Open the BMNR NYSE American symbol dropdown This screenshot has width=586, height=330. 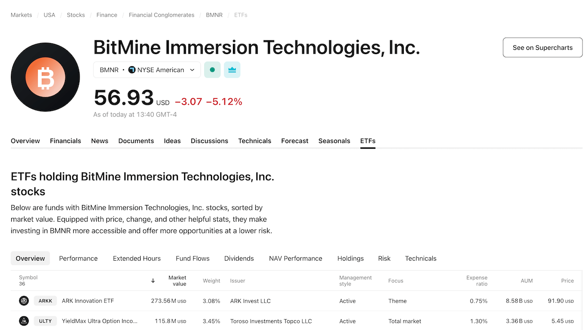(146, 70)
